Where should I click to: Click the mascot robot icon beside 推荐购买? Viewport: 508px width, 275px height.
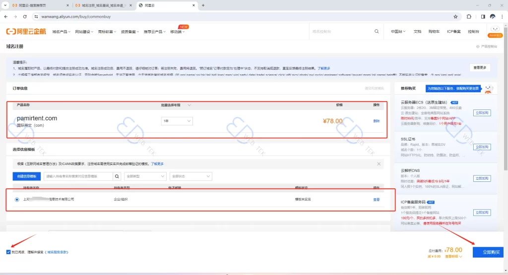[x=488, y=89]
